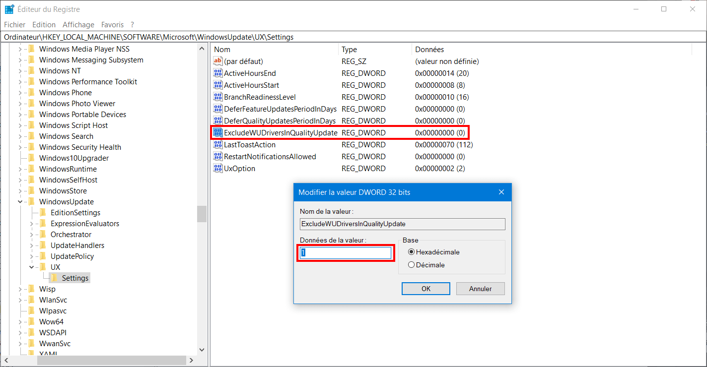Click the DeferFeatureUpdatesPeriodInDays value icon

pos(218,109)
